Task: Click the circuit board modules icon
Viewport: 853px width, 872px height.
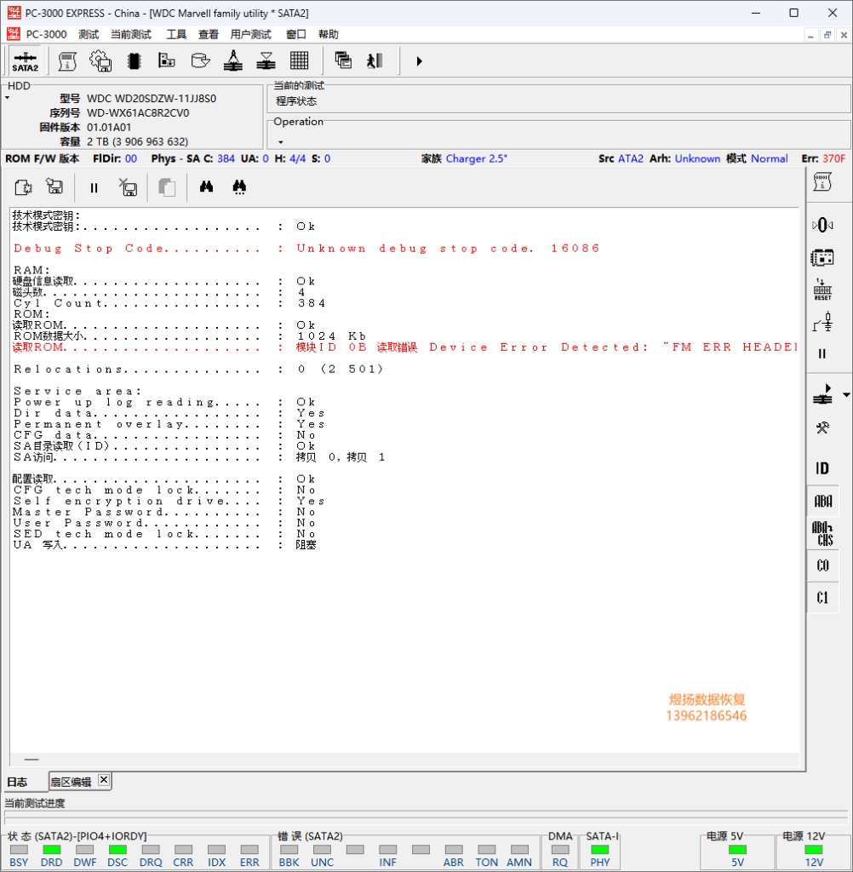Action: [167, 60]
